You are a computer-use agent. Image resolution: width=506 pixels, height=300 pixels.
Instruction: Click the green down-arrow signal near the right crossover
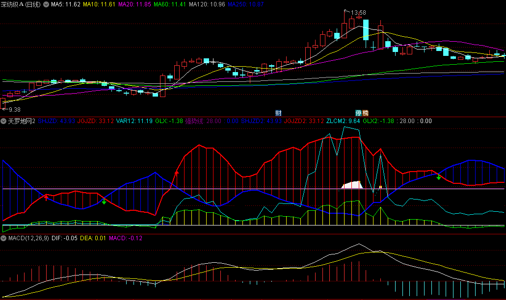(439, 176)
